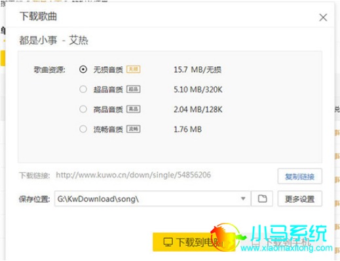Click the 2.04 MB/128K size text

click(x=198, y=110)
